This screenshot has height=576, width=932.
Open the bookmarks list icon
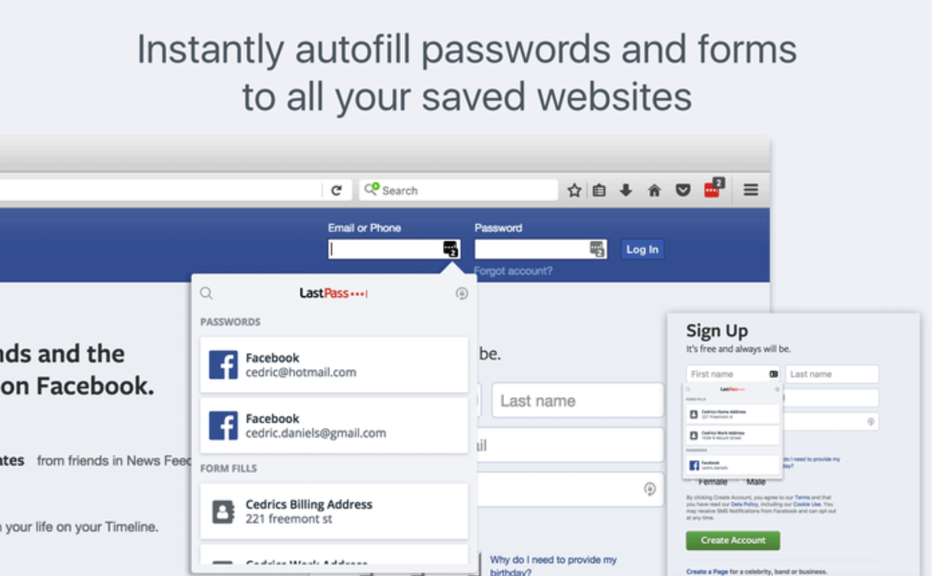click(599, 190)
